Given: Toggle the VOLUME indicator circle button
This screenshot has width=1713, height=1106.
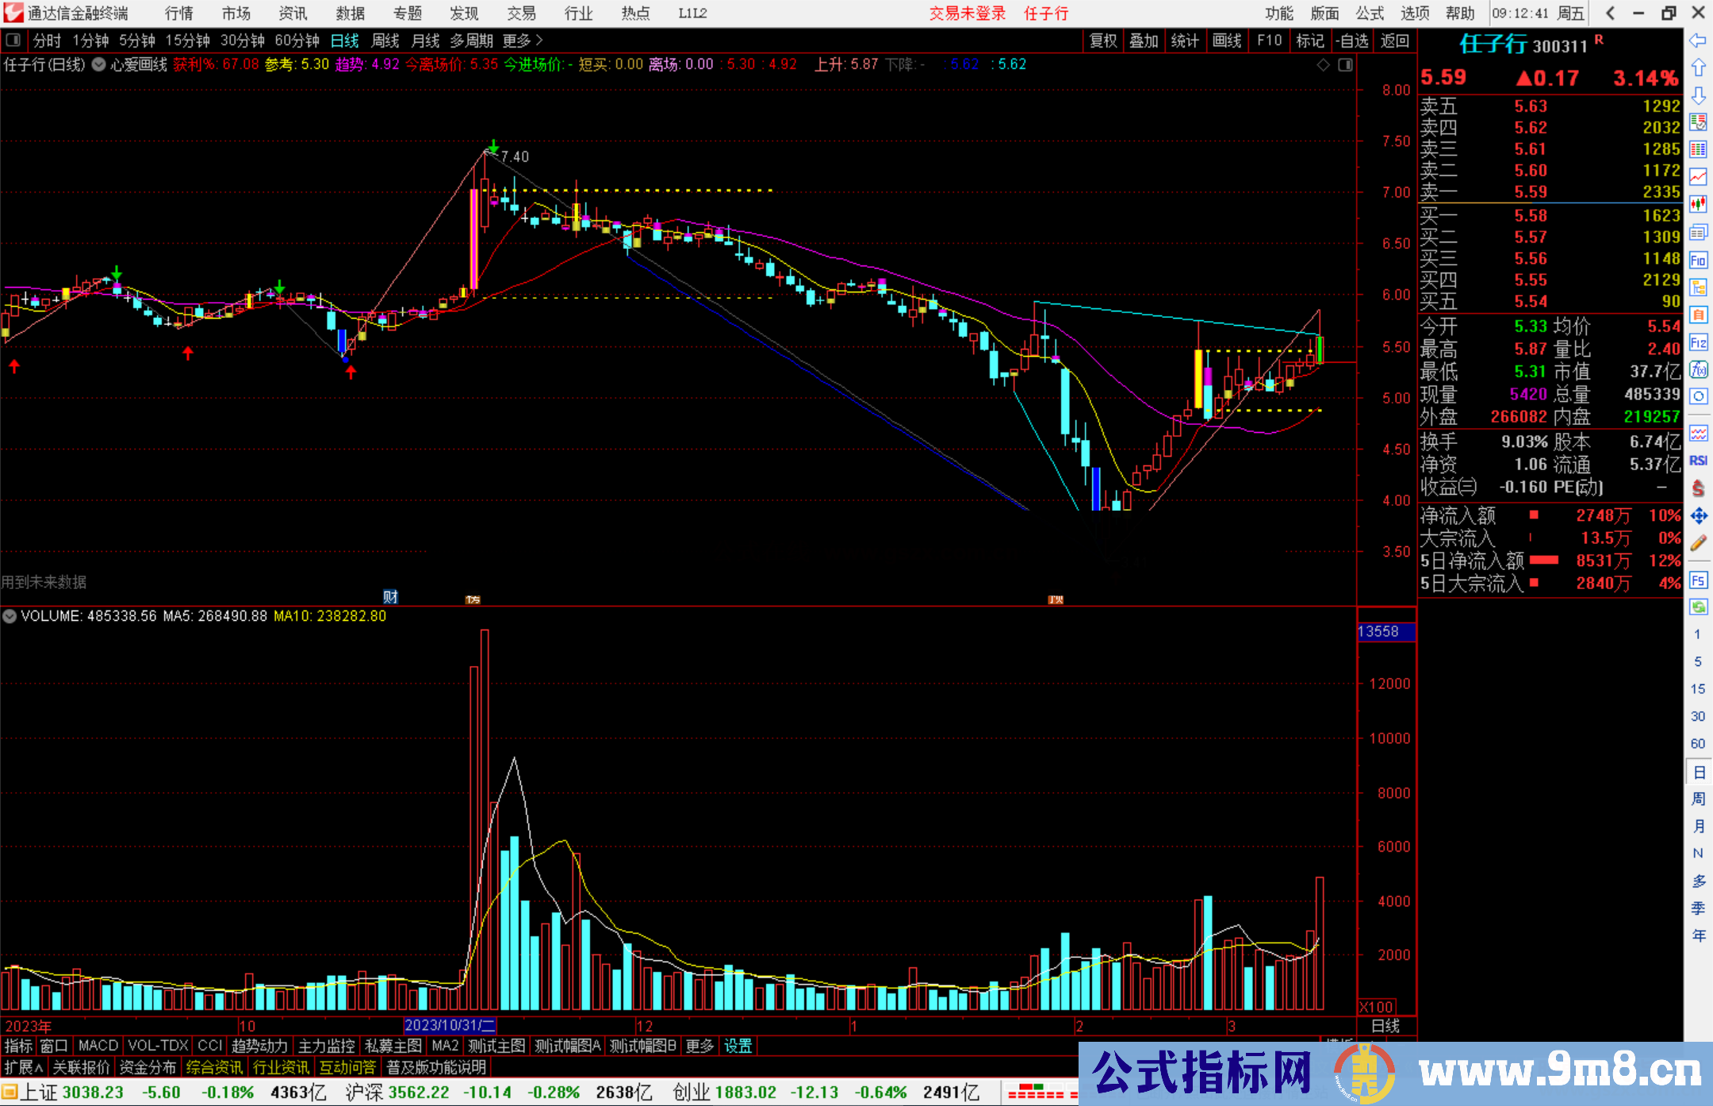Looking at the screenshot, I should pos(10,616).
